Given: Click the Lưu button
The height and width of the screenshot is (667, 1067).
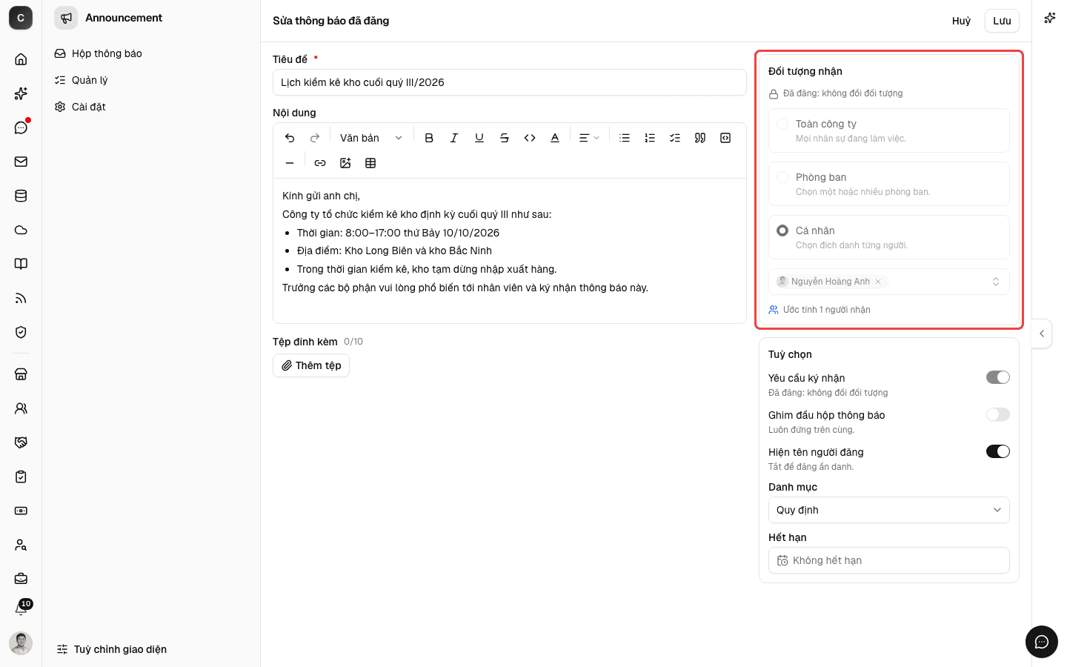Looking at the screenshot, I should [1002, 21].
